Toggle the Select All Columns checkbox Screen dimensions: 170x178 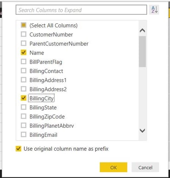coord(23,25)
